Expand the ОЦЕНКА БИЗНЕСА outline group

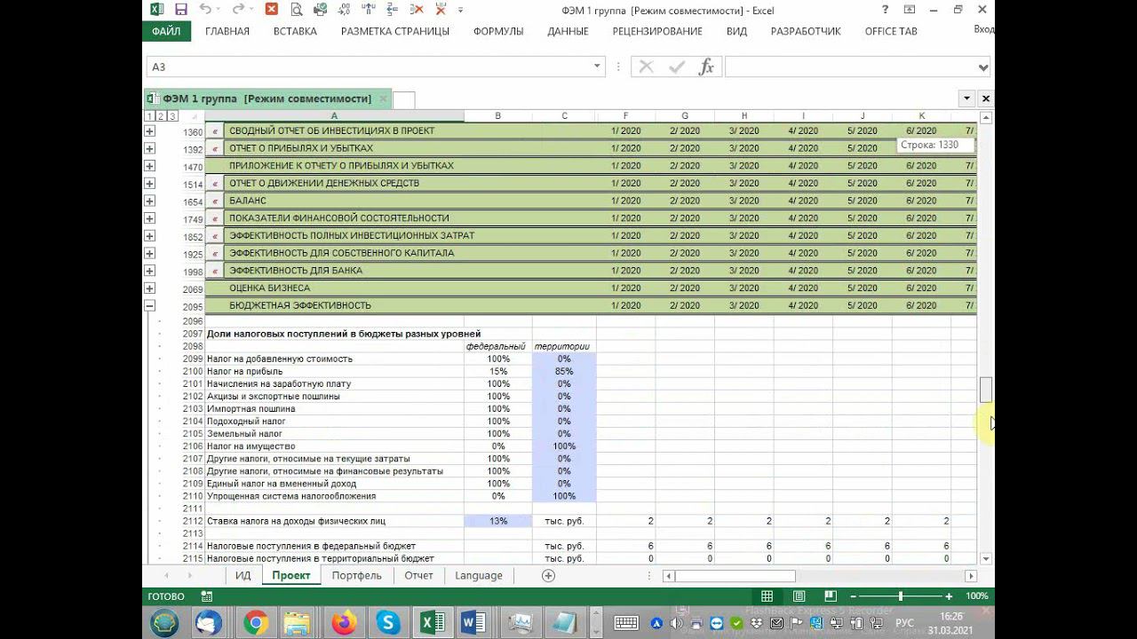pyautogui.click(x=149, y=288)
